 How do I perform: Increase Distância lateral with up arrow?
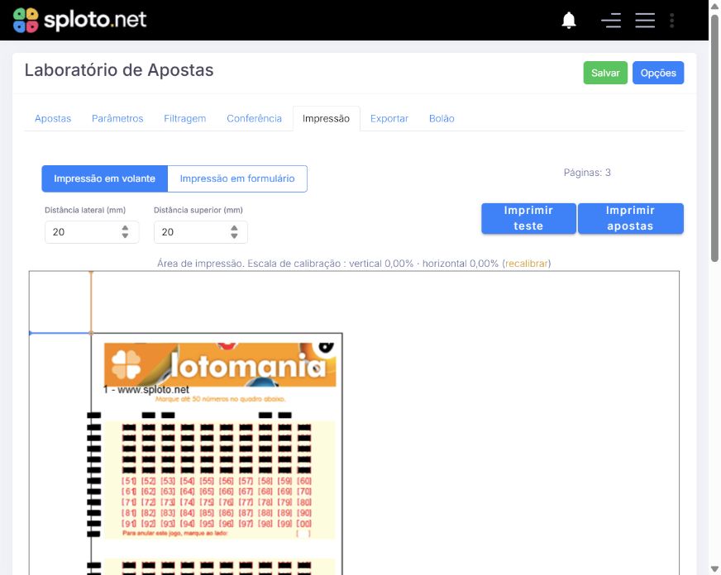(x=125, y=228)
